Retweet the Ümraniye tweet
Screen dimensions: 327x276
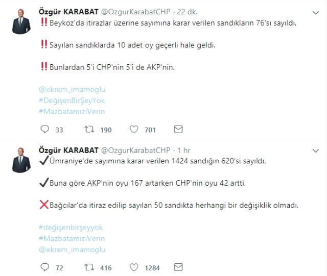click(89, 267)
